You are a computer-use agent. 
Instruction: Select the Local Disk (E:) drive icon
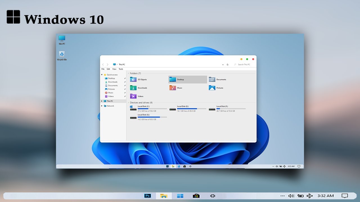click(x=172, y=109)
